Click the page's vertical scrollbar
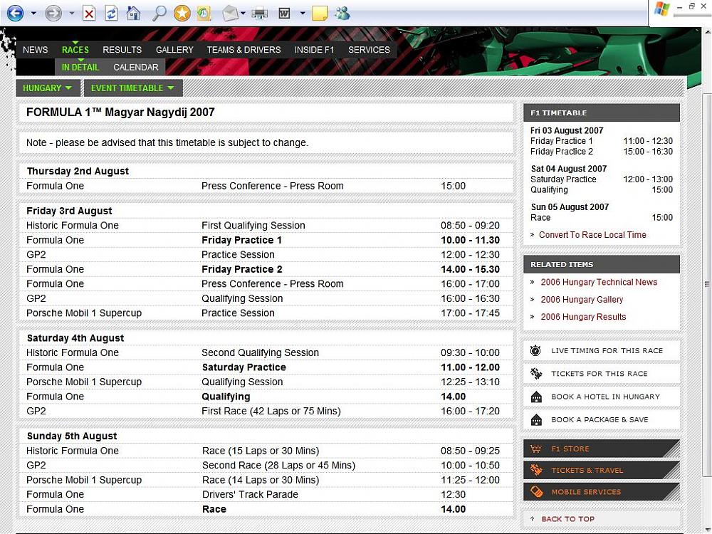The height and width of the screenshot is (534, 712). 706,285
